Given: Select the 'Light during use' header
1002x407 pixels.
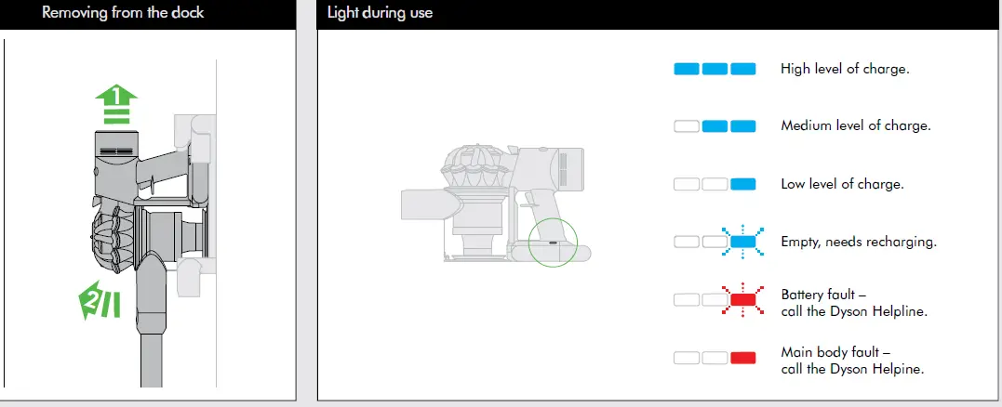Looking at the screenshot, I should [x=380, y=14].
